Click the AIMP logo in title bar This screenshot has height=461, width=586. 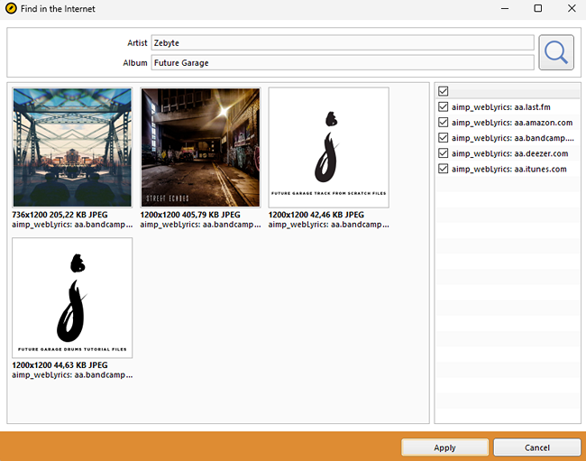point(11,8)
